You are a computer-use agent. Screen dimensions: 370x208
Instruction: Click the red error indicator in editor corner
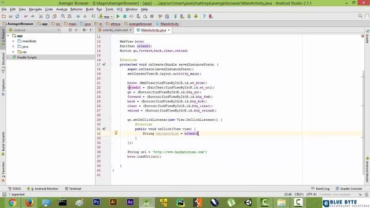[362, 36]
